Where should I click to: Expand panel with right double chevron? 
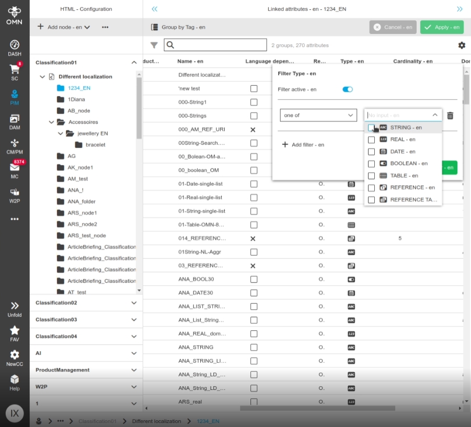point(459,9)
